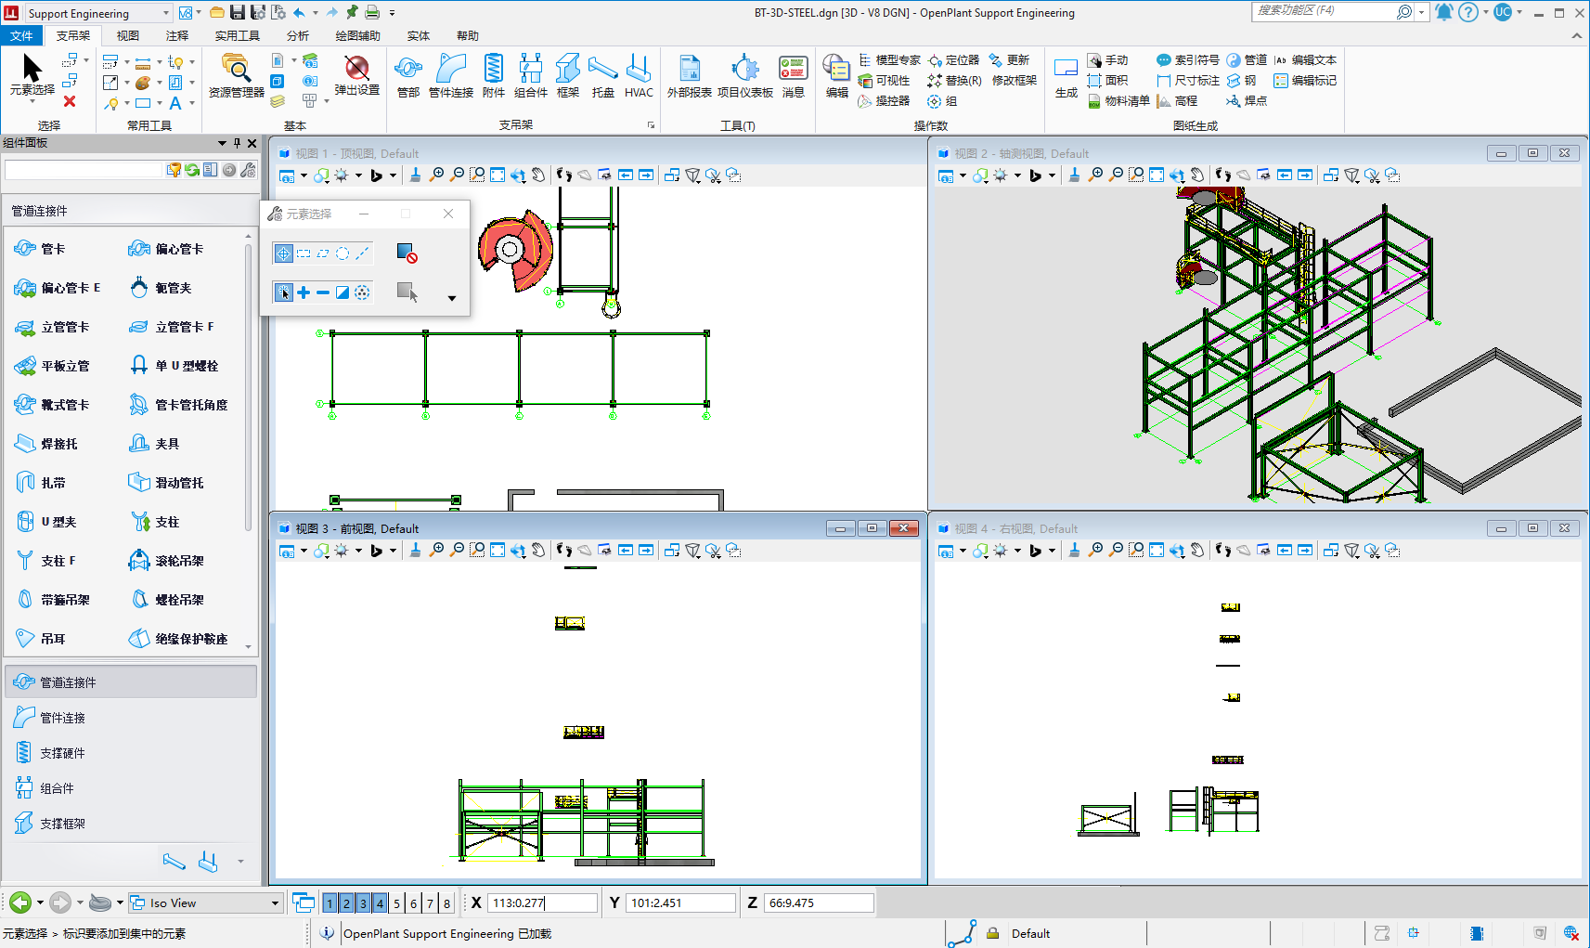
Task: Click the 编辑文本 edit text tool
Action: click(1305, 60)
